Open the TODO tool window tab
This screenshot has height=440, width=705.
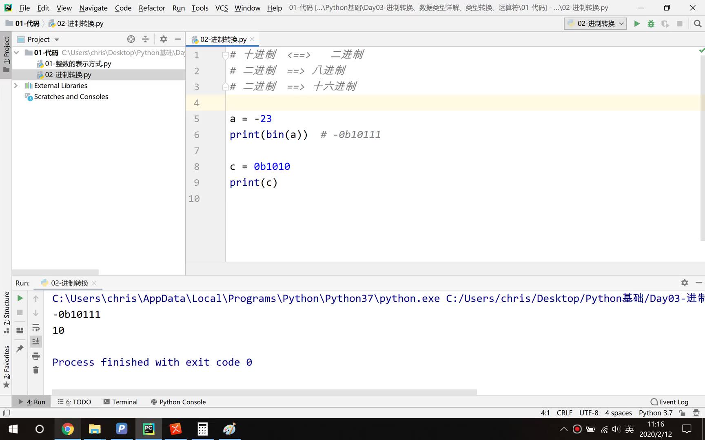(75, 402)
